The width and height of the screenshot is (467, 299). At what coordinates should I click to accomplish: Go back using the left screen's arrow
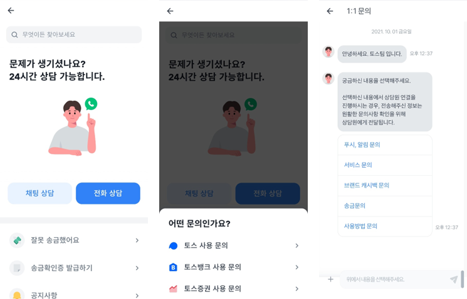tap(11, 11)
